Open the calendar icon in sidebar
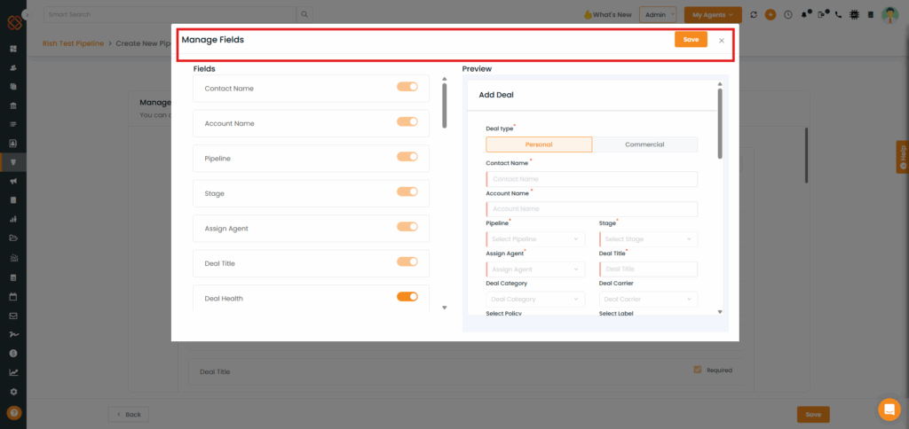This screenshot has width=909, height=429. (x=13, y=296)
